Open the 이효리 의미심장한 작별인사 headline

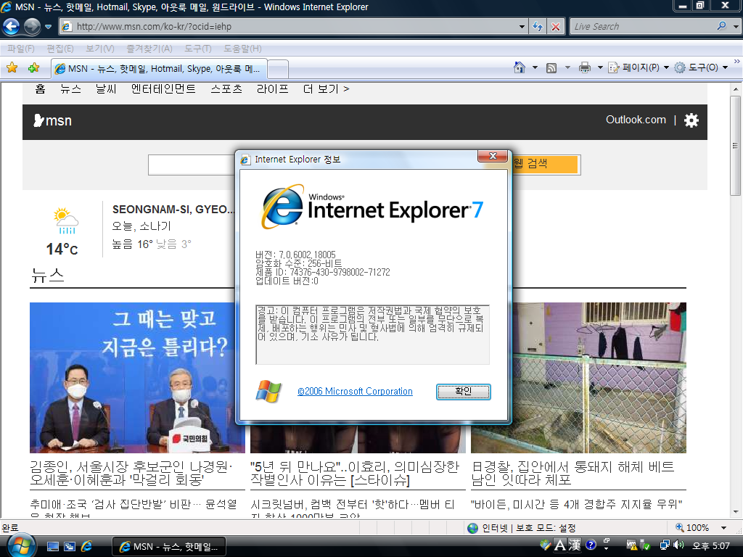[355, 473]
